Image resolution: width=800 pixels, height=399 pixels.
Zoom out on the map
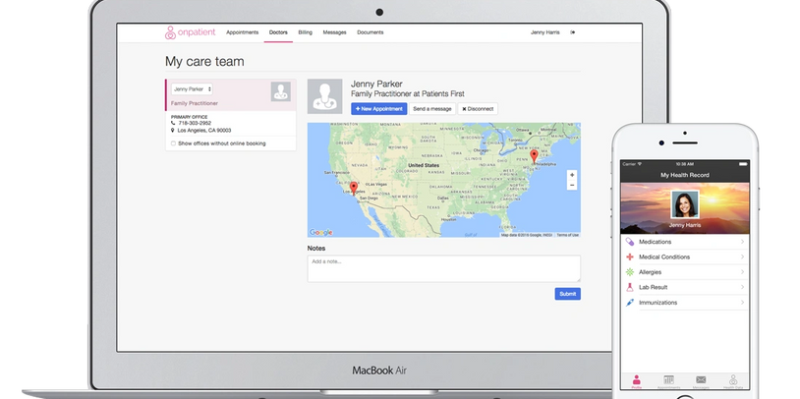[x=572, y=185]
